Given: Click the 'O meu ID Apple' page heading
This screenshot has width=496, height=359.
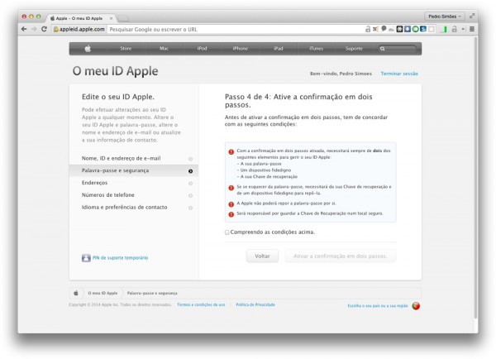Looking at the screenshot, I should click(x=115, y=71).
